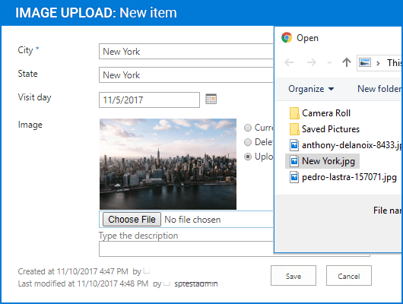Click the anthony-delanoix-8433 image file icon

tap(294, 145)
